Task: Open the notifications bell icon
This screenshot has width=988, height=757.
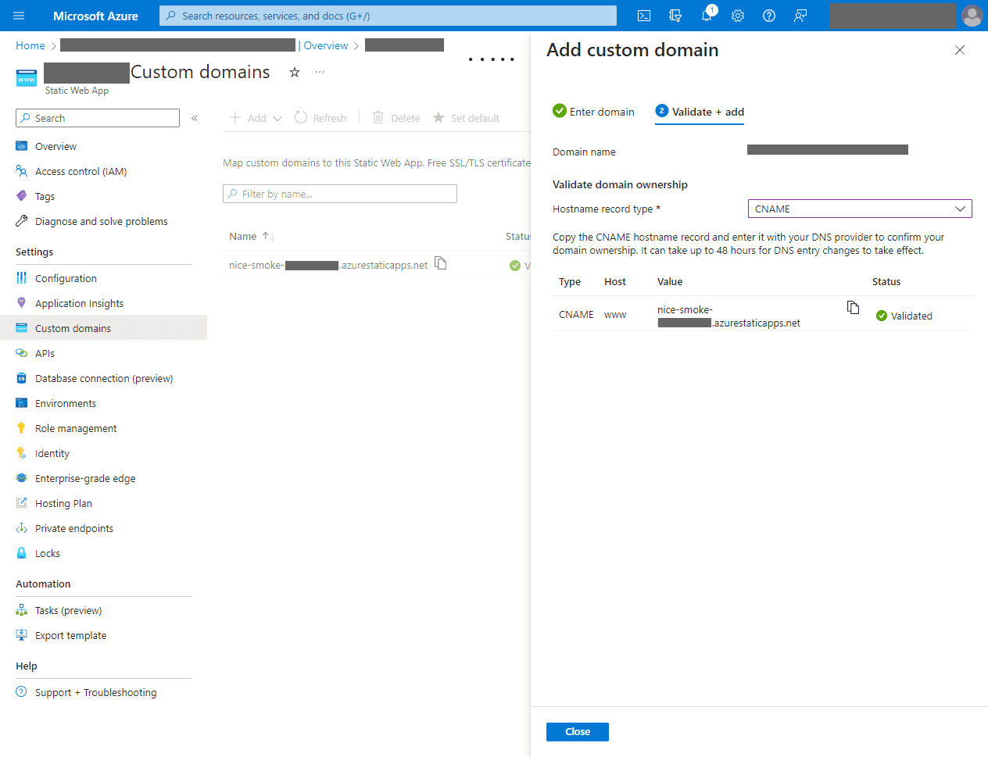Action: tap(707, 16)
